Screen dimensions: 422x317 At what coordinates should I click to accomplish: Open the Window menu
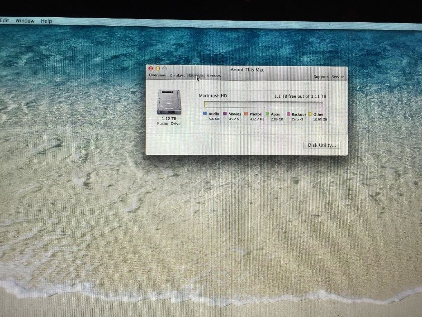25,21
